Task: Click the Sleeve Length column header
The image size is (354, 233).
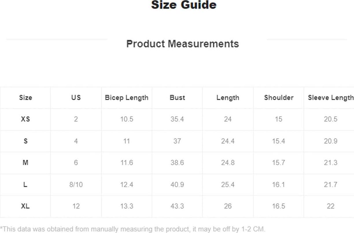Action: tap(331, 98)
